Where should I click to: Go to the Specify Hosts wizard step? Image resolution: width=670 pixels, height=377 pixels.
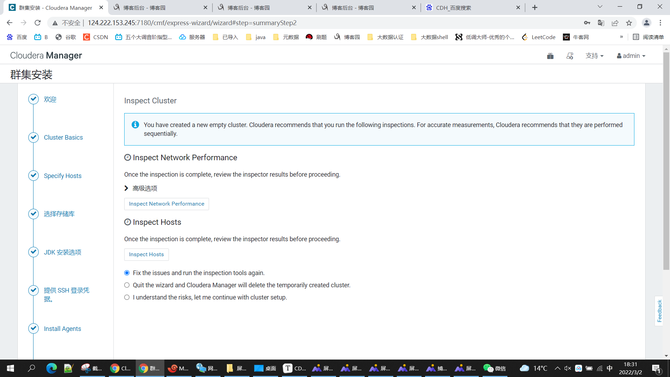coord(62,176)
